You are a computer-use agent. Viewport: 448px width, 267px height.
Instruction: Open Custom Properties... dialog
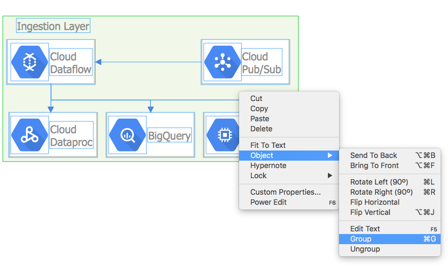(x=289, y=192)
